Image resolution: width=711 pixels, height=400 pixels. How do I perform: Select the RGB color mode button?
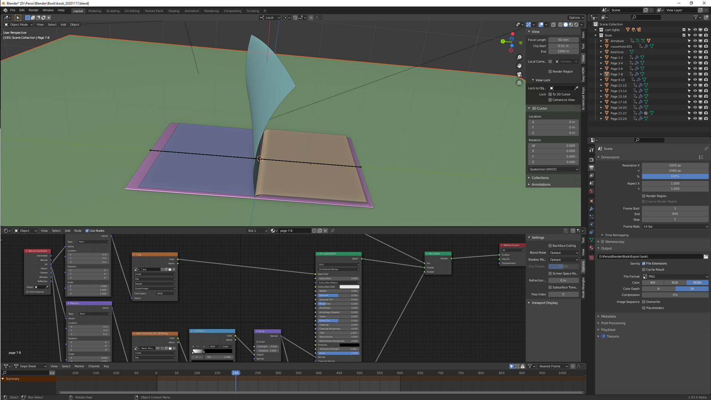(675, 283)
